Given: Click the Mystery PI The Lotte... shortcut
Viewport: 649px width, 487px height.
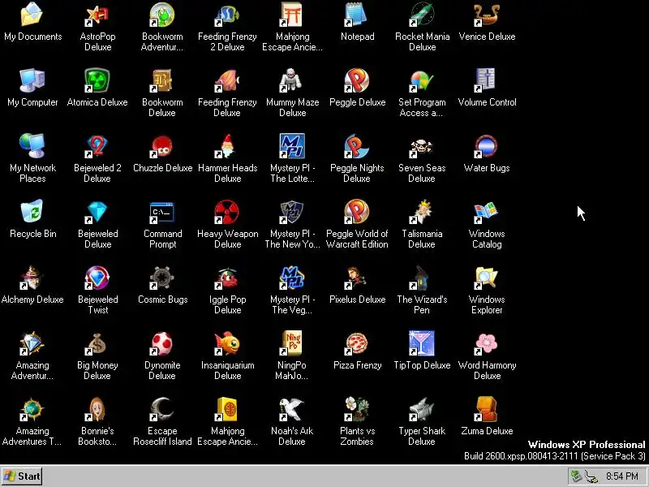Looking at the screenshot, I should click(x=292, y=146).
